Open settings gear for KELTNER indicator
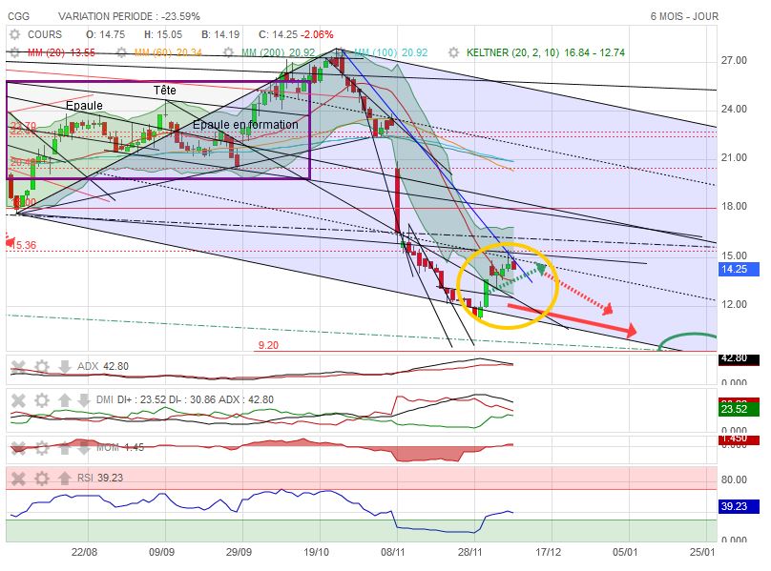The height and width of the screenshot is (571, 771). (x=453, y=52)
